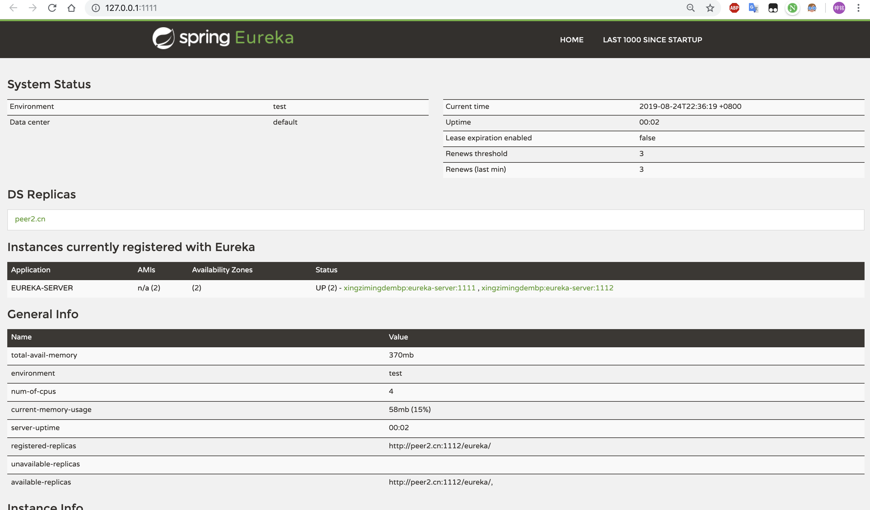The image size is (870, 510).
Task: Open the browser home page icon
Action: 71,8
